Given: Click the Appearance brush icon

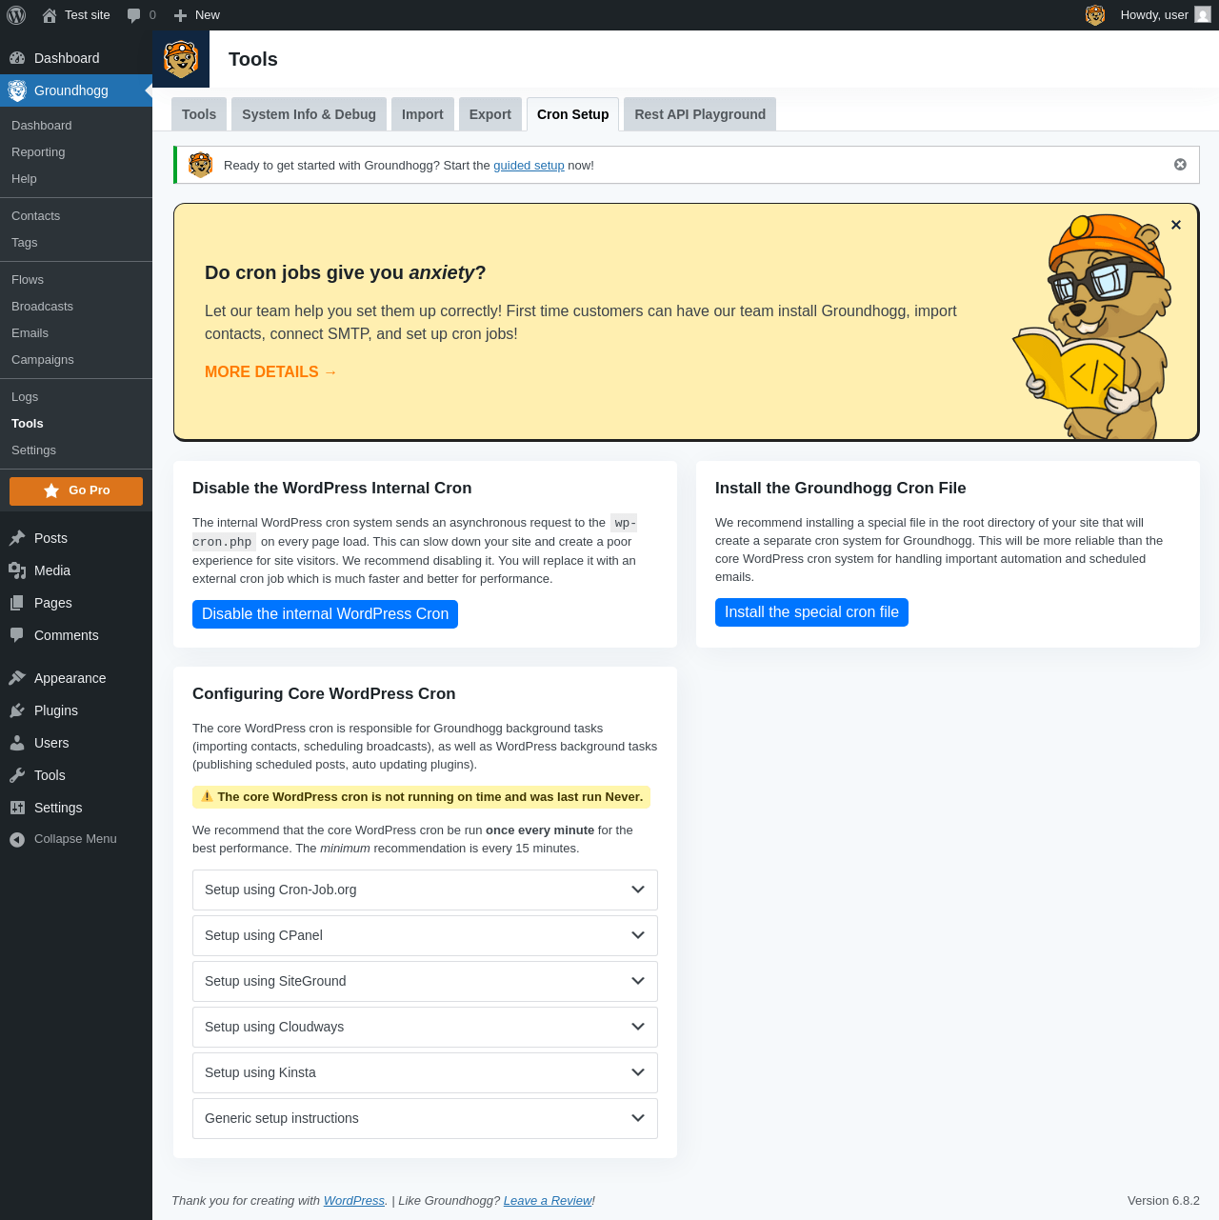Looking at the screenshot, I should (x=17, y=678).
